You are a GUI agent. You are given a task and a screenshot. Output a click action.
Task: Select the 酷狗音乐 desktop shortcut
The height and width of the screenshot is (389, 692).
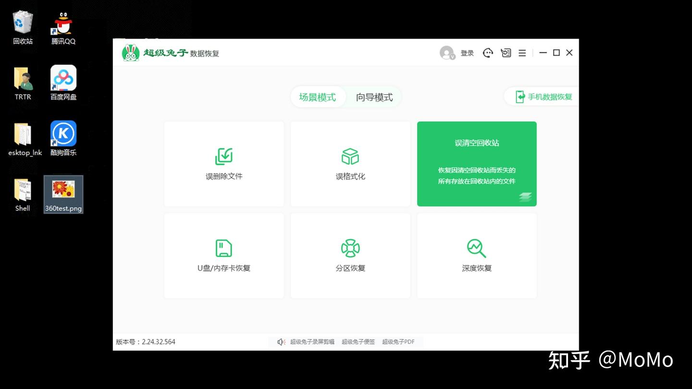coord(63,139)
